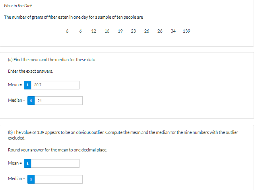Click info icon beside part (b) Median field

click(31, 179)
